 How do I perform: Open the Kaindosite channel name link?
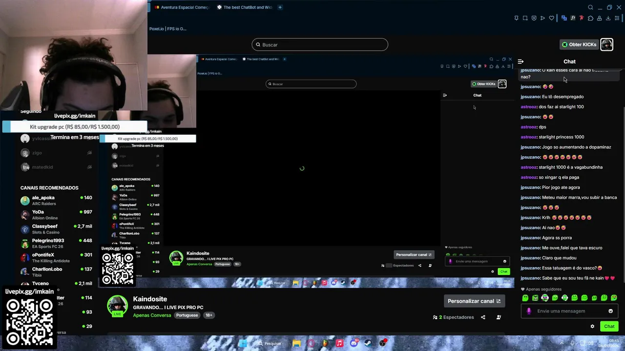point(150,299)
